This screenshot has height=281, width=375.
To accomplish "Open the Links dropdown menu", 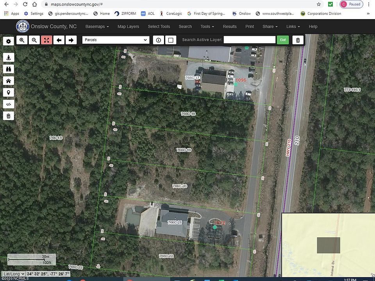I will (x=293, y=27).
